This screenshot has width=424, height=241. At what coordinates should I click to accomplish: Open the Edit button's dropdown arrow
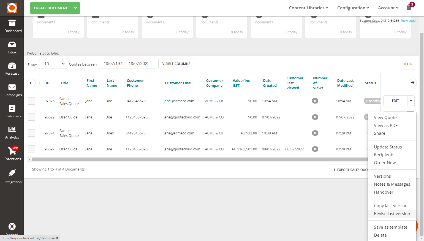coord(411,101)
